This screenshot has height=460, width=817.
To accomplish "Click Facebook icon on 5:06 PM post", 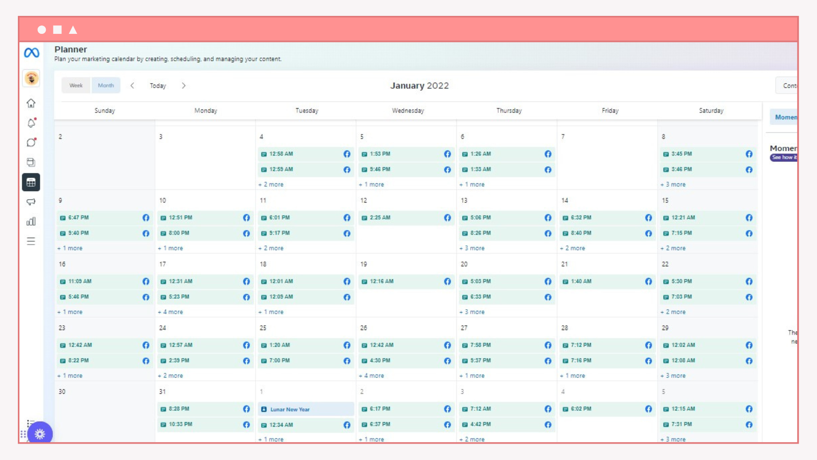I will point(548,218).
